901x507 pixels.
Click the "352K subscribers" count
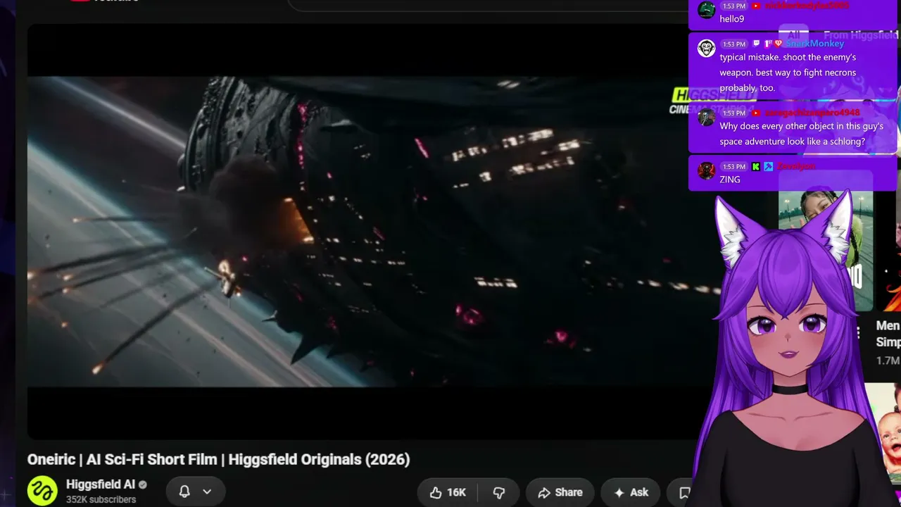(x=101, y=499)
